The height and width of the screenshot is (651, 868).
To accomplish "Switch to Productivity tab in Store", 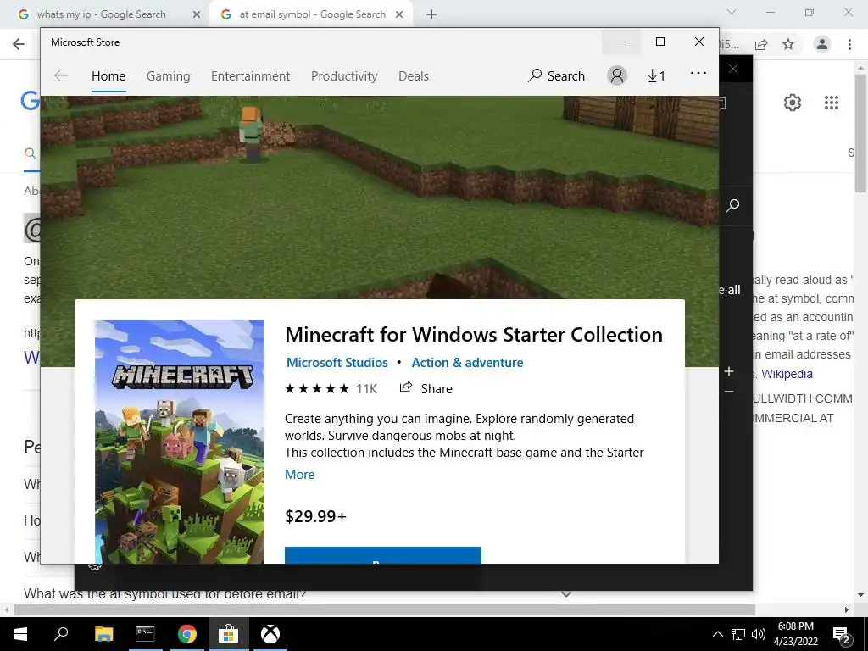I will click(344, 75).
